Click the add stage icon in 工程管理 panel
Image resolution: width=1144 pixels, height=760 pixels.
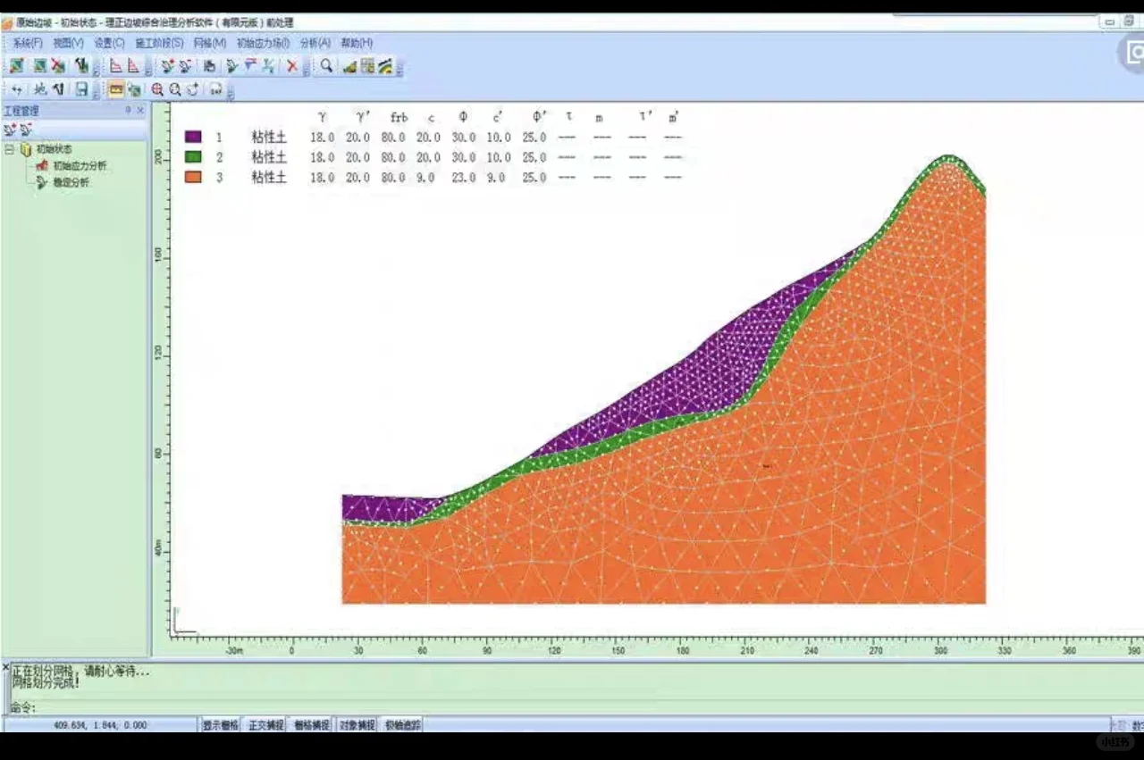[10, 129]
